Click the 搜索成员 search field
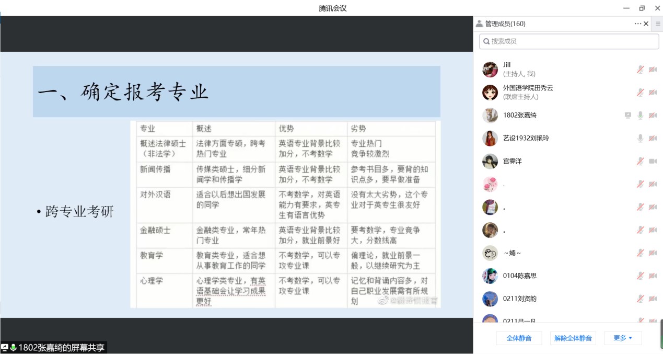This screenshot has height=354, width=663. (x=569, y=41)
